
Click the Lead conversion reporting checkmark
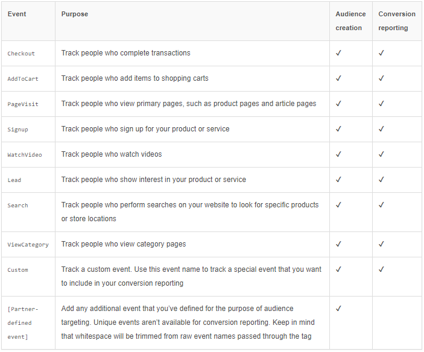click(x=381, y=180)
